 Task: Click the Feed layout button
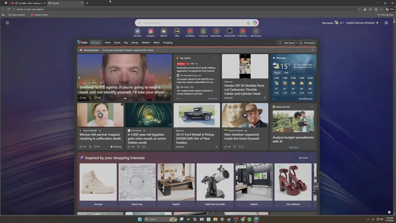coord(287,43)
